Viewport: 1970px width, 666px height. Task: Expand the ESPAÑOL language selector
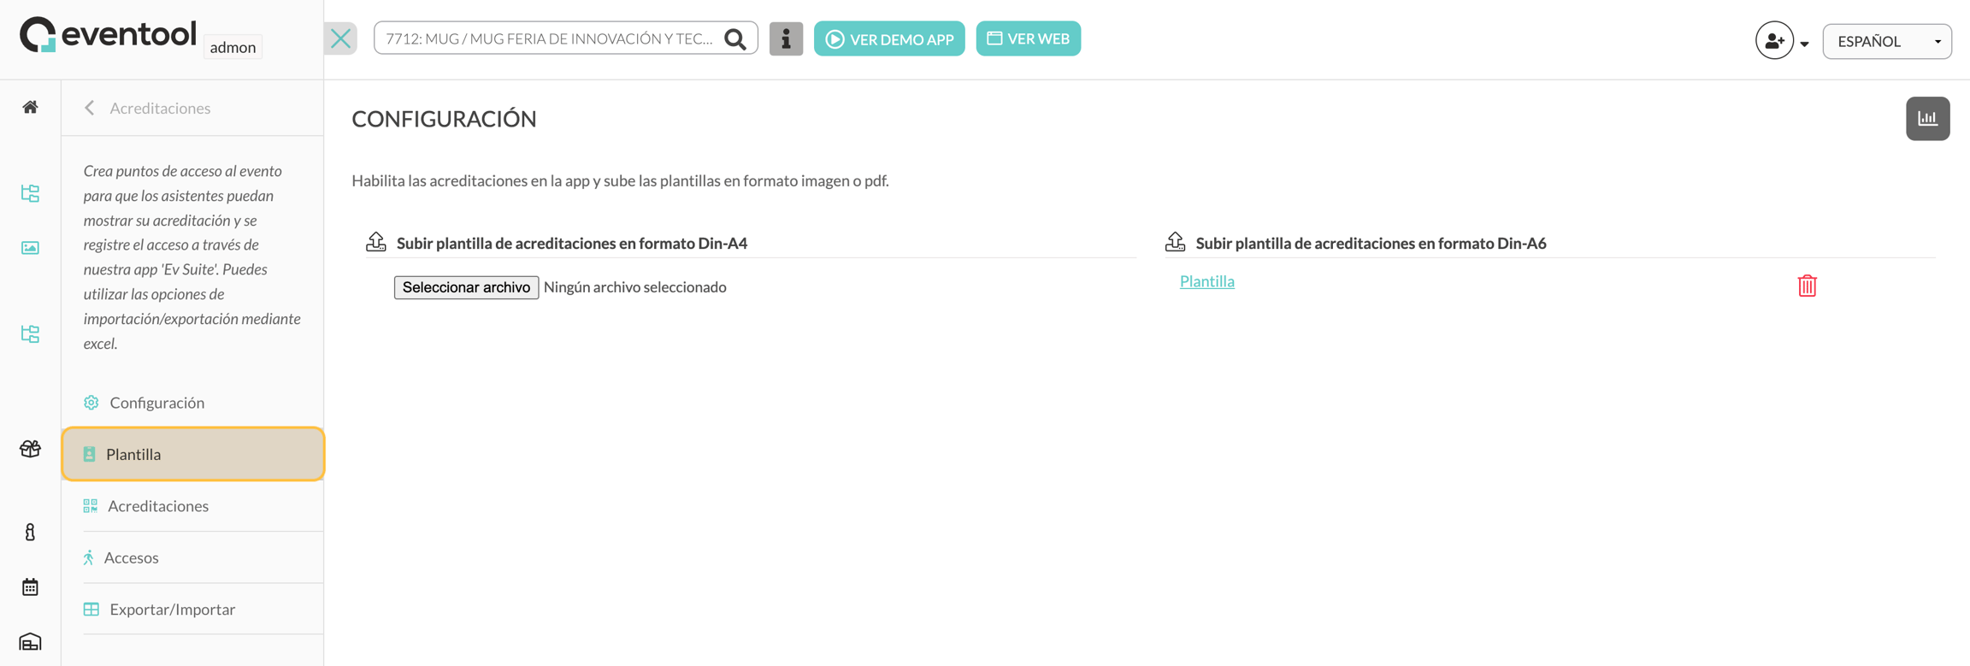coord(1886,41)
